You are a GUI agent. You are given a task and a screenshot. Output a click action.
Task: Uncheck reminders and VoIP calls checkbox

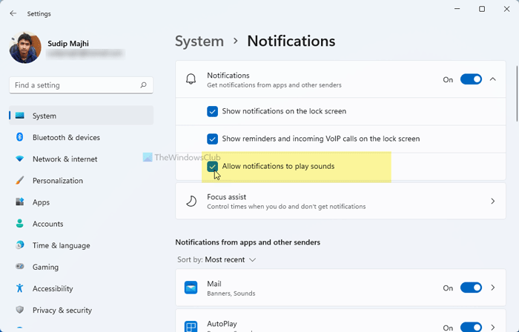coord(213,139)
